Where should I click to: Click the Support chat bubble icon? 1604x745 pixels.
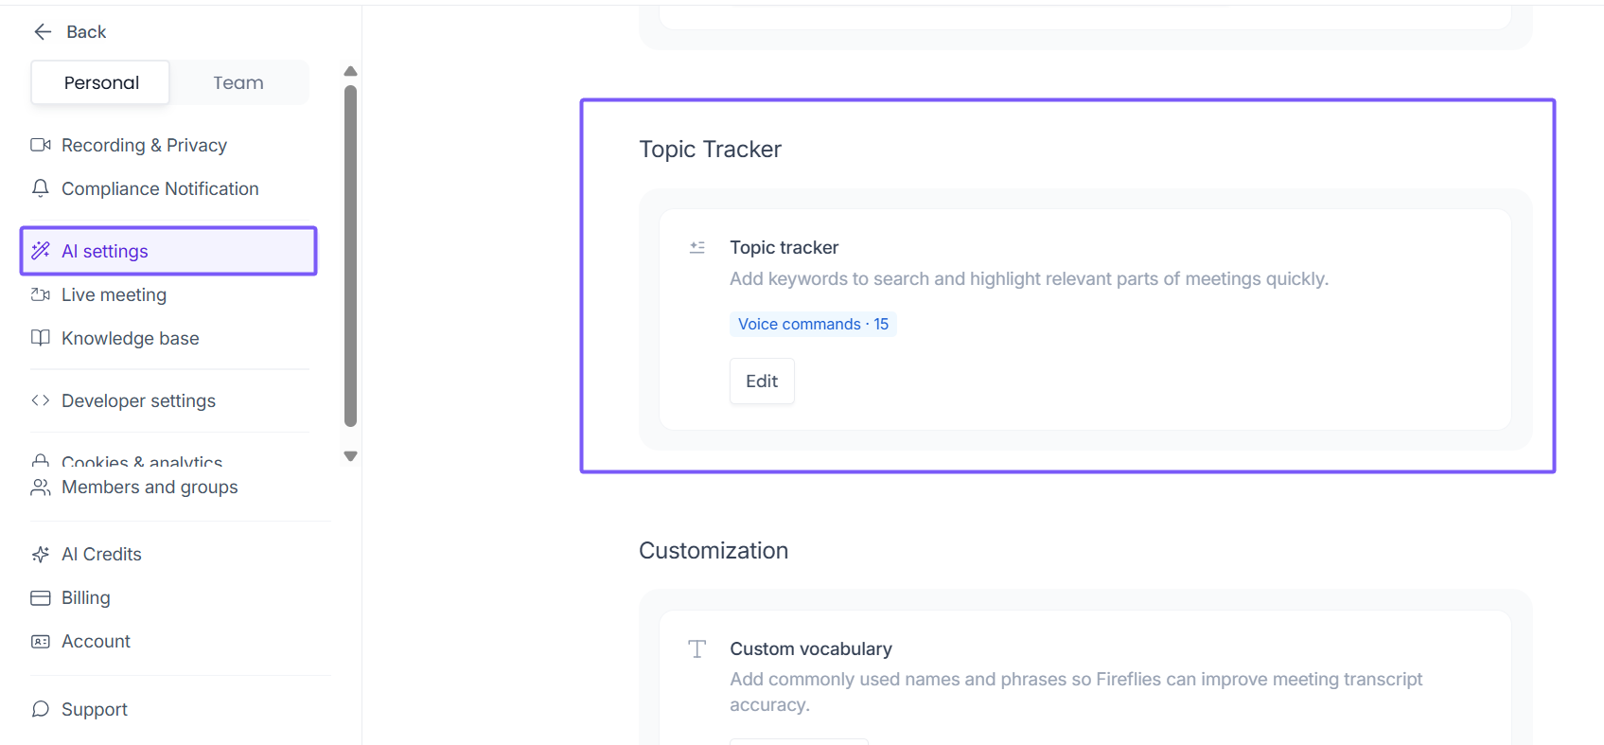[41, 709]
